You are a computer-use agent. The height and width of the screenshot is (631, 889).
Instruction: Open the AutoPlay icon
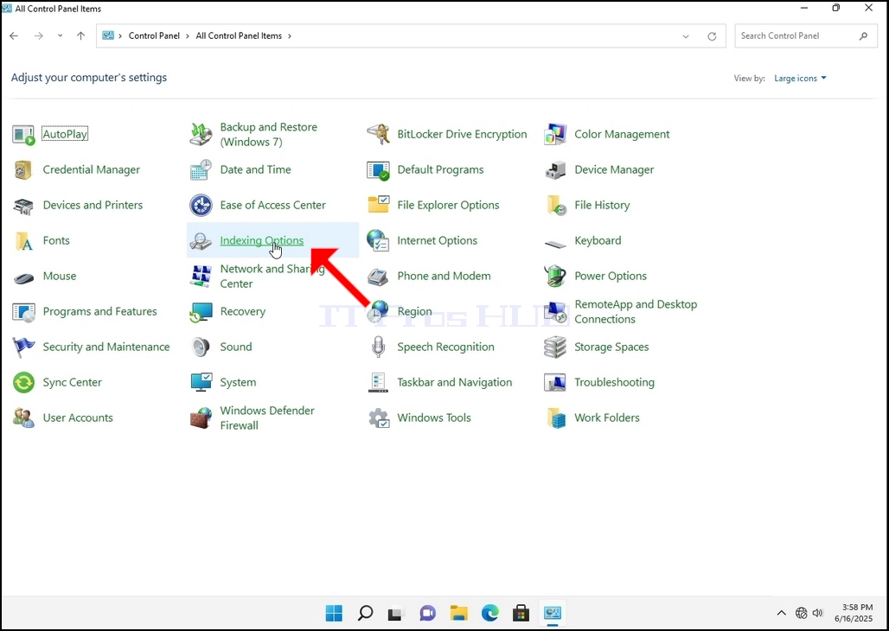click(x=23, y=134)
